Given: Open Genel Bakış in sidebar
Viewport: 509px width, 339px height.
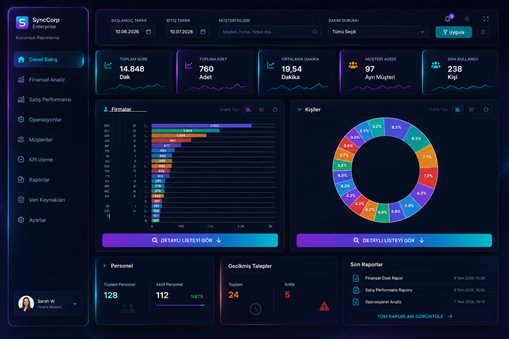Looking at the screenshot, I should tap(48, 60).
